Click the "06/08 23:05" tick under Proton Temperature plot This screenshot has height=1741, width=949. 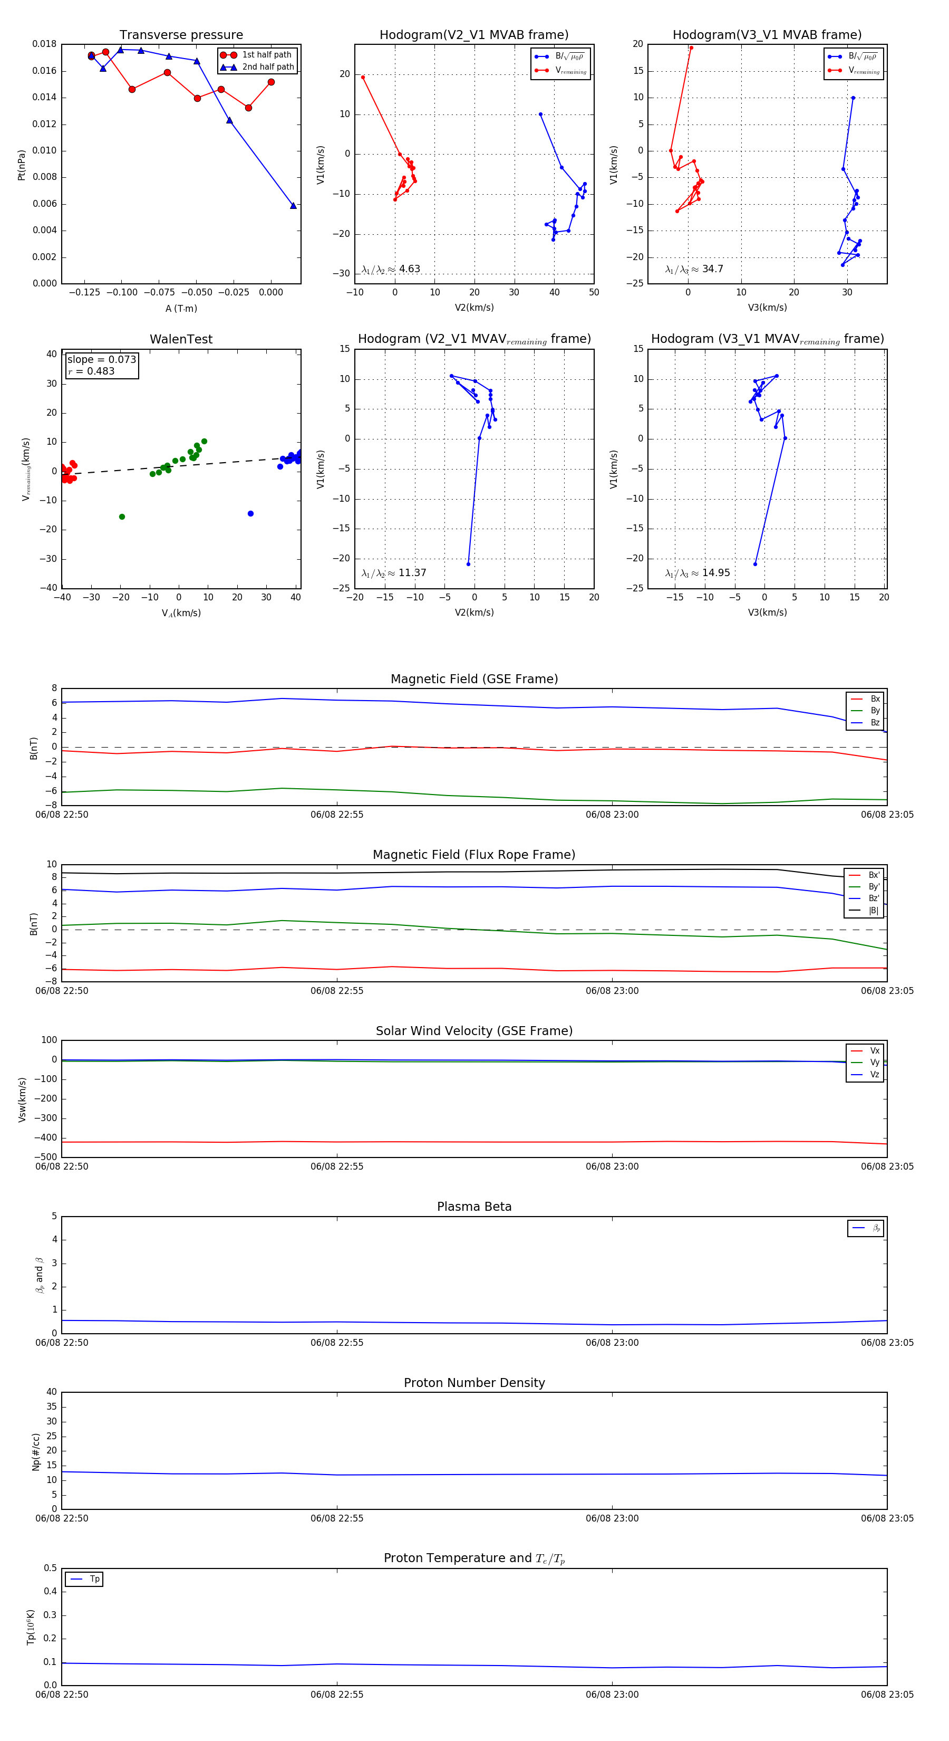[887, 1695]
